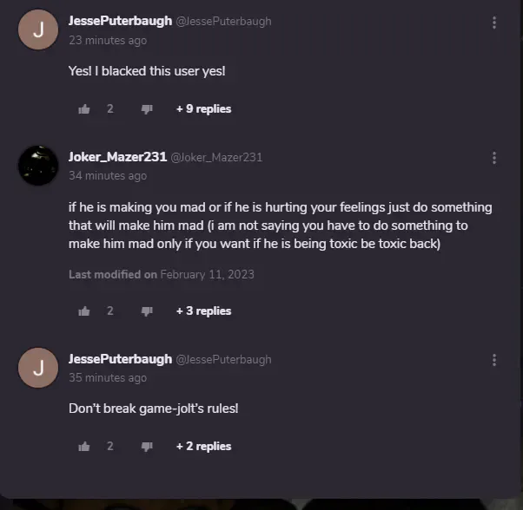Open Joker_Mazer231's profile via display name
The width and height of the screenshot is (523, 510).
coord(117,157)
